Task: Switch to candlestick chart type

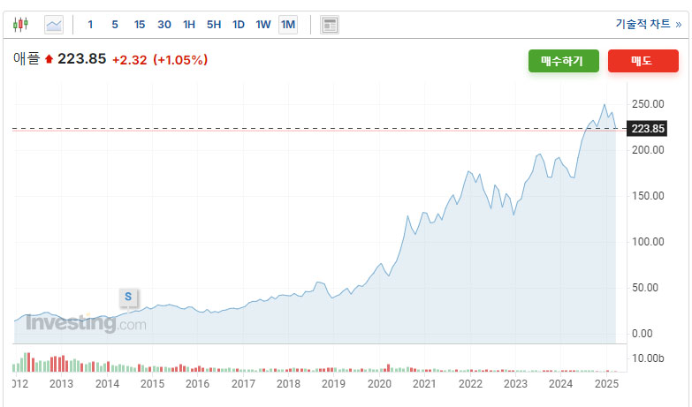Action: click(20, 24)
